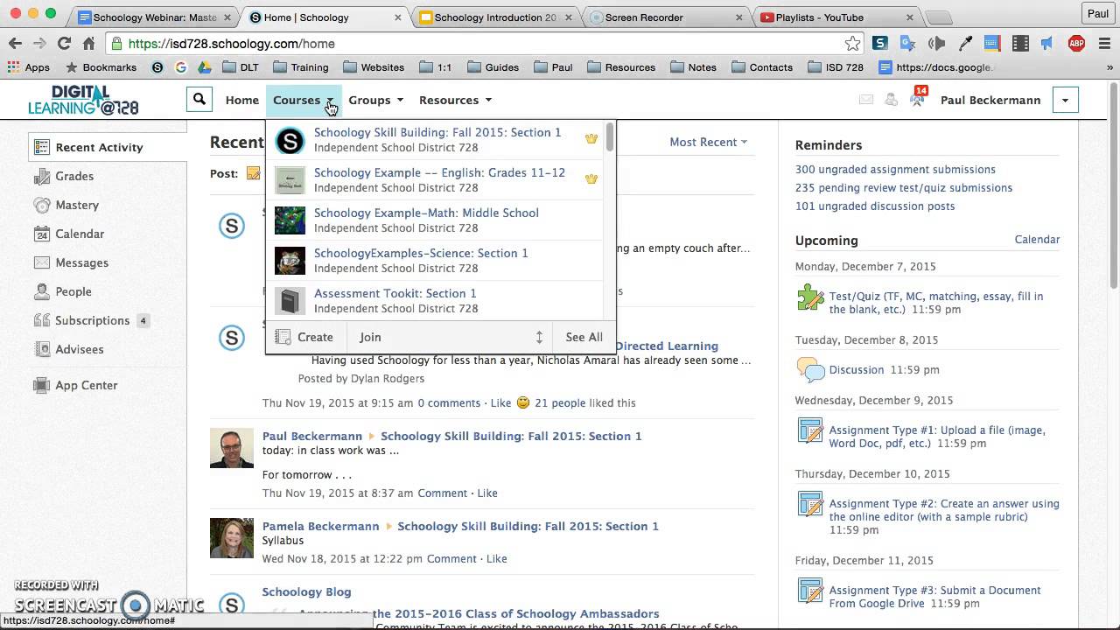Image resolution: width=1120 pixels, height=630 pixels.
Task: Click Assignment Type #2 icon
Action: click(x=810, y=504)
